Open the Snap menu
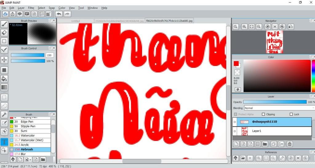 point(52,8)
